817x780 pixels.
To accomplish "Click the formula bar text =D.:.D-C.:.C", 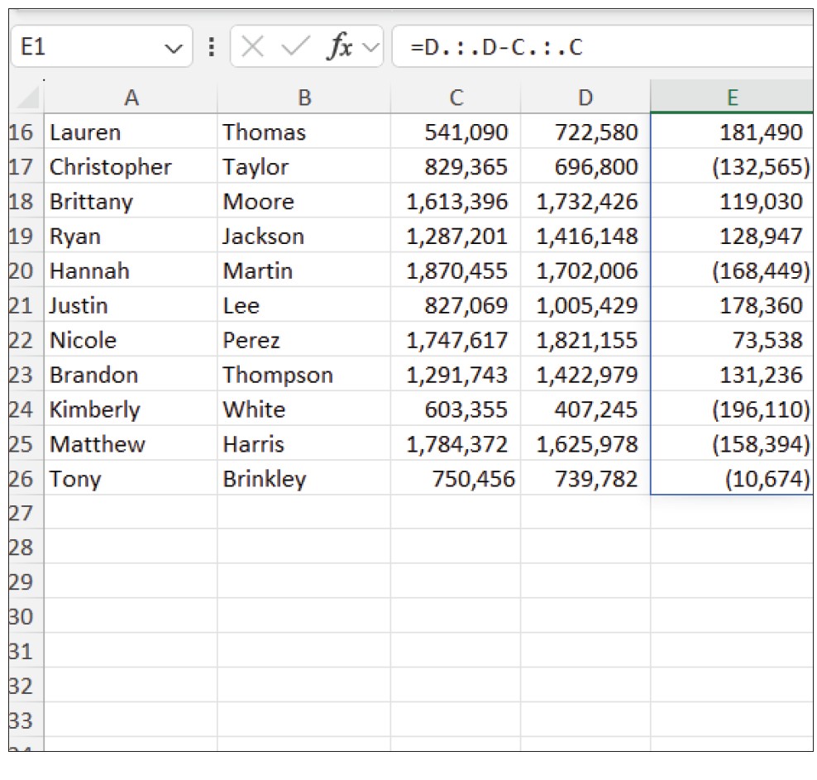I will point(496,47).
